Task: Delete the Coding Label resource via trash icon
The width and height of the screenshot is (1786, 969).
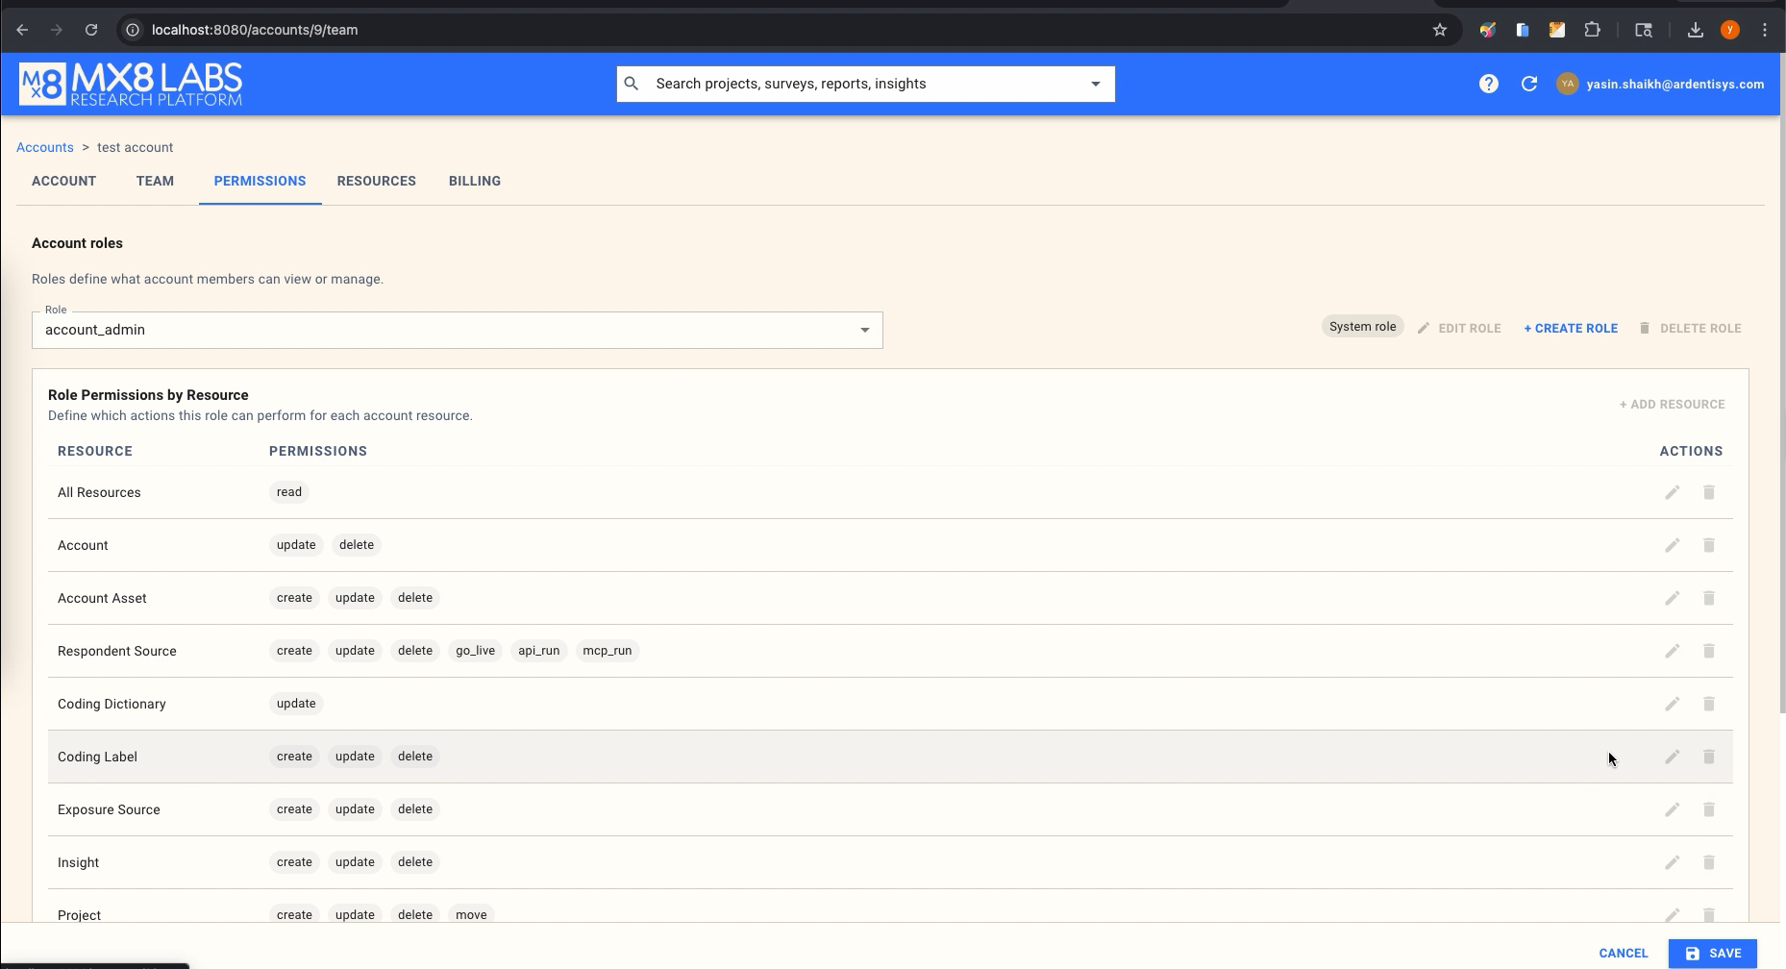Action: coord(1709,757)
